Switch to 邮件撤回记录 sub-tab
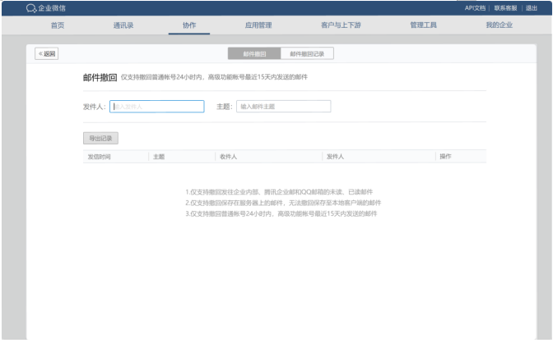 [307, 53]
